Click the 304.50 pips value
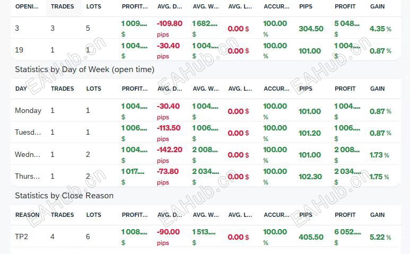Viewport: 410px width, 254px height. (311, 29)
